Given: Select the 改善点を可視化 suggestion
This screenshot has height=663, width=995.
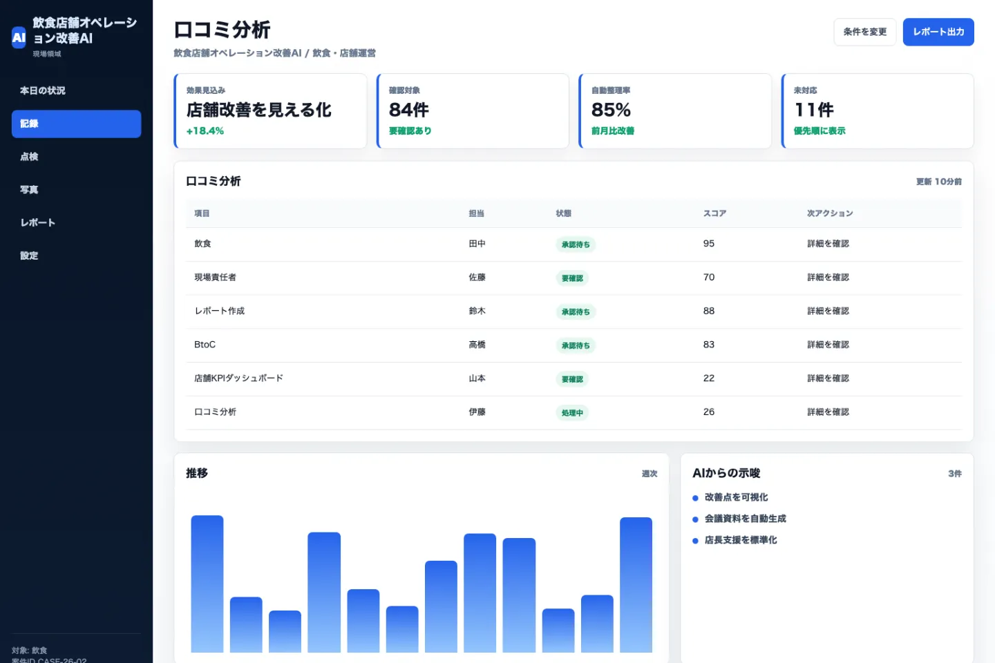Looking at the screenshot, I should tap(736, 497).
